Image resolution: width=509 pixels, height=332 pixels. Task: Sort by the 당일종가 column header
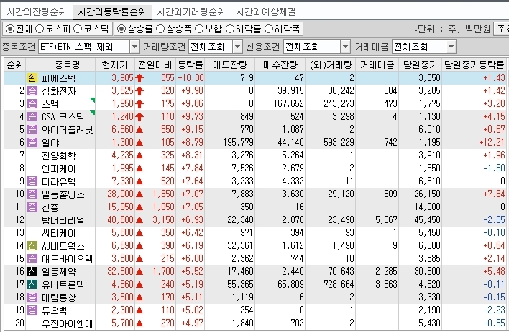coord(421,65)
